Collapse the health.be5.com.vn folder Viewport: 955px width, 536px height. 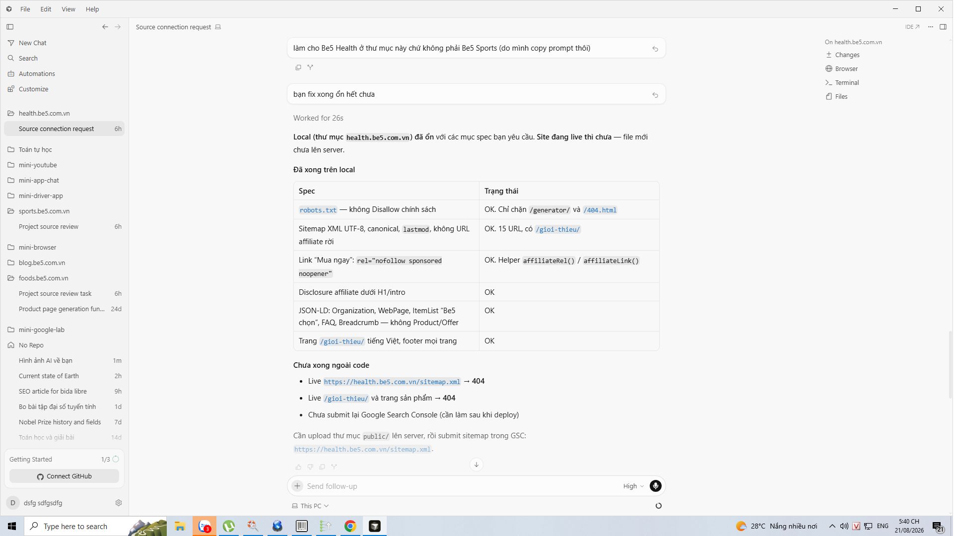[x=64, y=114]
